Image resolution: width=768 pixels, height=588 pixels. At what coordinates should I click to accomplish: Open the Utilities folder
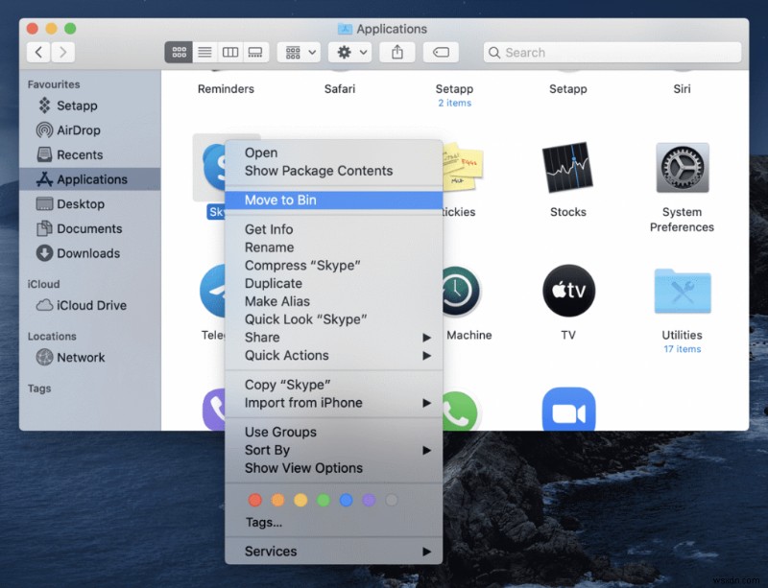(x=682, y=291)
